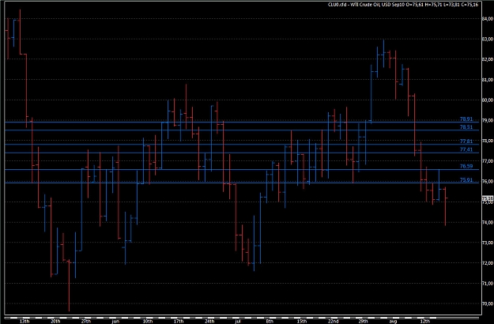
Task: Click the 76,00 price axis label
Action: (488, 182)
